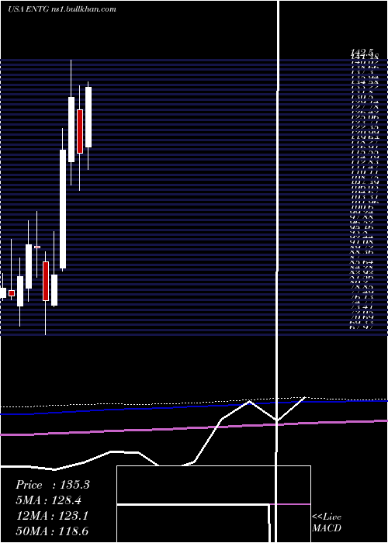The width and height of the screenshot is (388, 543).
Task: Click the '<<Live MACD' label
Action: click(327, 523)
